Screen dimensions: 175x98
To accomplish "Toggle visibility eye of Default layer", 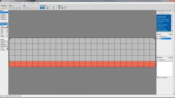I will coord(157,39).
